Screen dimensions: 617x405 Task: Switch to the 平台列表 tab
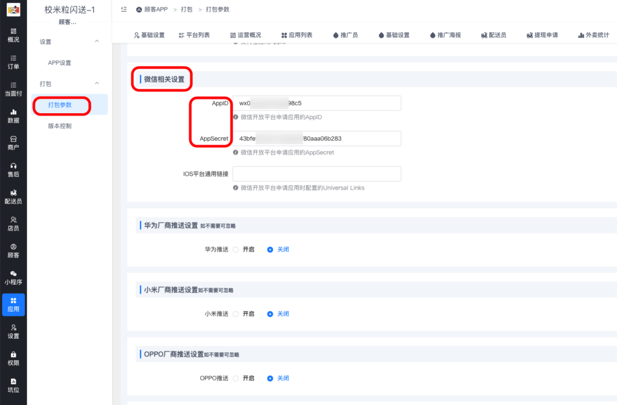coord(194,35)
